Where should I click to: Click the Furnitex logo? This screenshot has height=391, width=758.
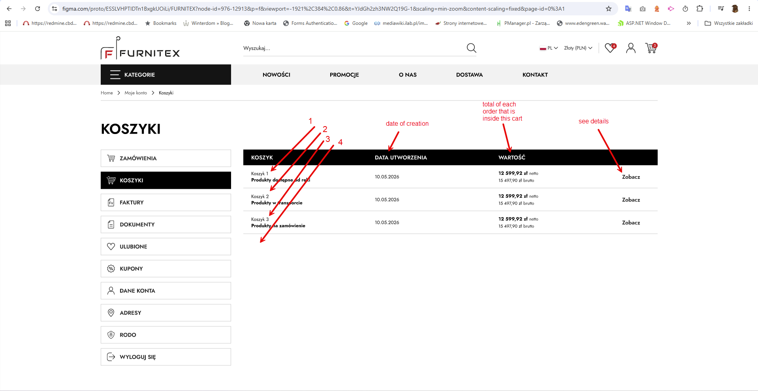(x=140, y=48)
